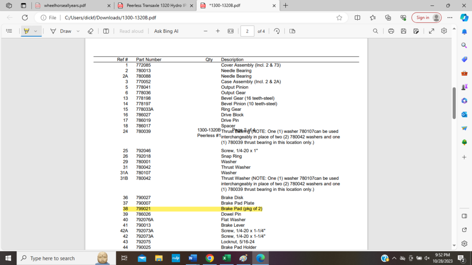Click the Rotate page icon
This screenshot has height=265, width=472.
277,31
